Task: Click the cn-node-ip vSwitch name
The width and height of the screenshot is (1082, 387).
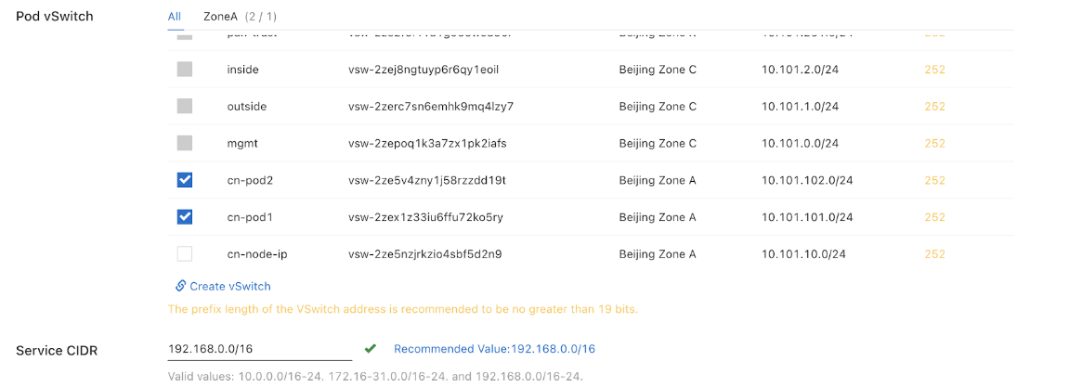Action: click(255, 254)
